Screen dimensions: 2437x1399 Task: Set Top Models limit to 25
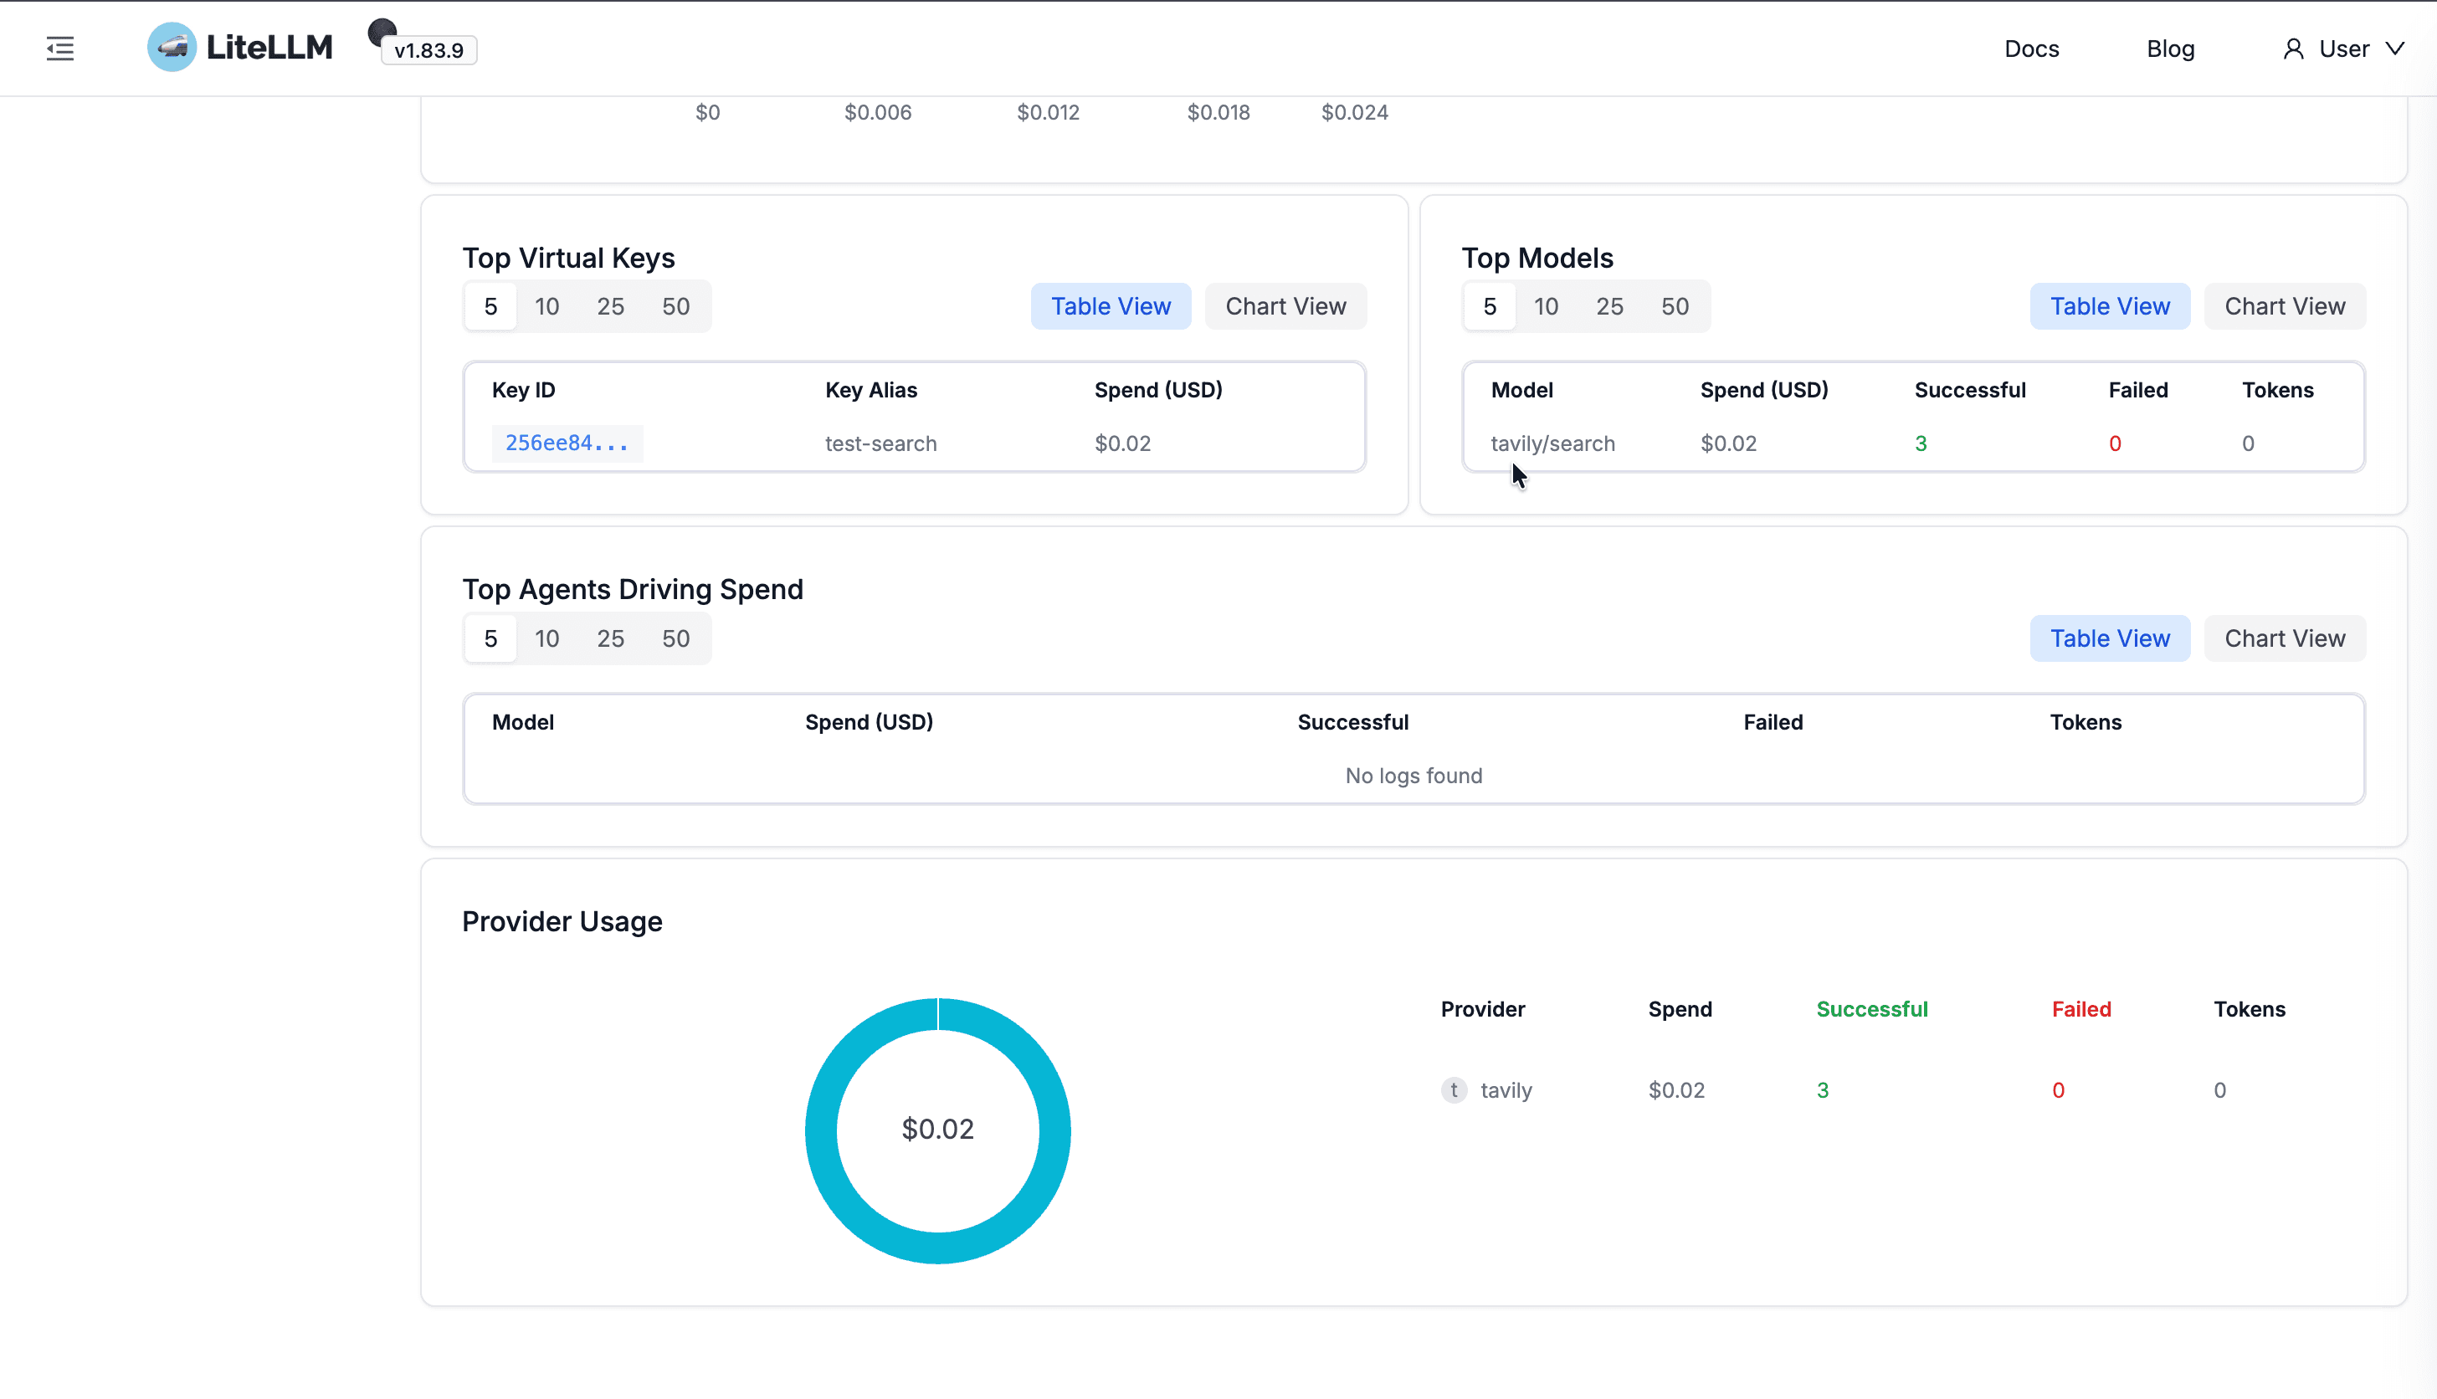tap(1608, 306)
